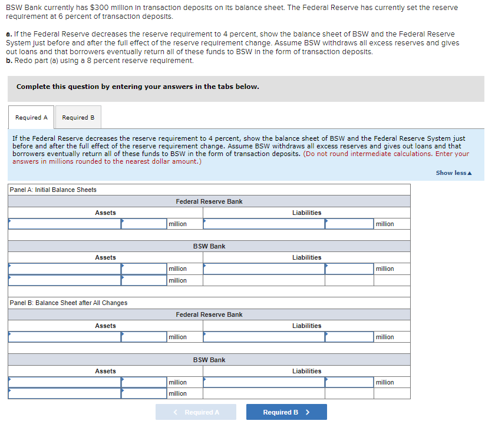Click Panel A BSW Bank liability amount field
The image size is (495, 434).
(349, 269)
